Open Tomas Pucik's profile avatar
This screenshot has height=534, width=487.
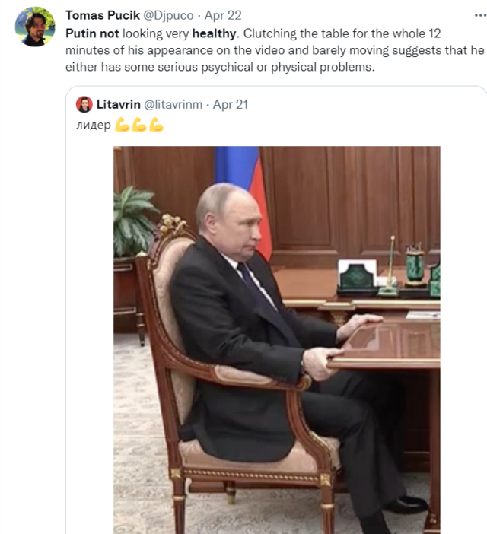pos(35,27)
